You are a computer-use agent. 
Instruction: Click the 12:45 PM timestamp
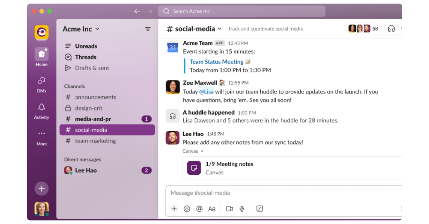pos(238,43)
